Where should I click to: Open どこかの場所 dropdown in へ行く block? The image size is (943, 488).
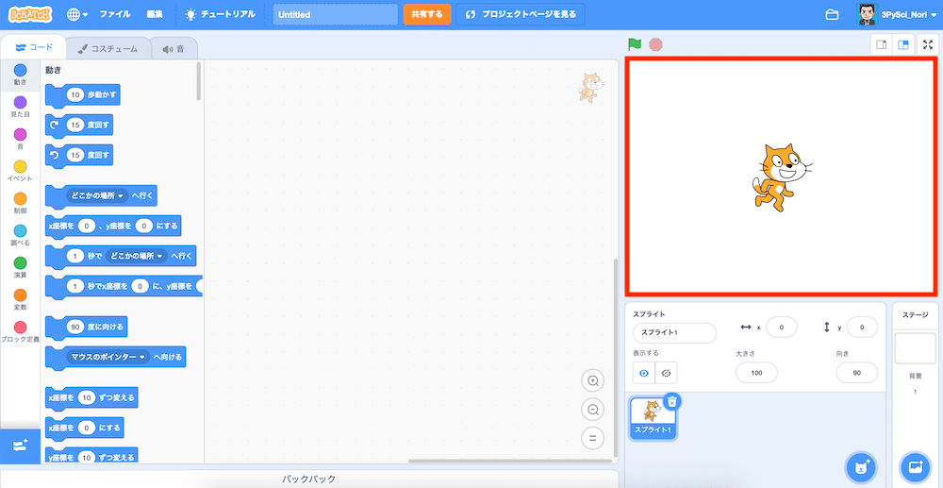point(97,195)
